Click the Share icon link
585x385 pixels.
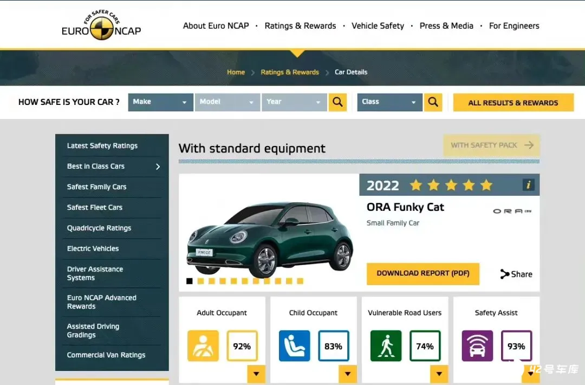(516, 274)
